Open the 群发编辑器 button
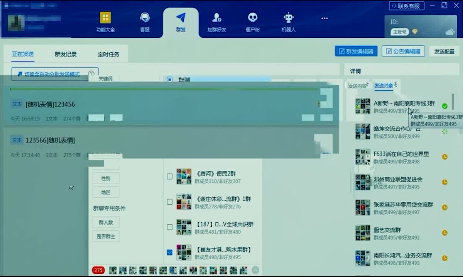Image resolution: width=463 pixels, height=277 pixels. [x=357, y=51]
